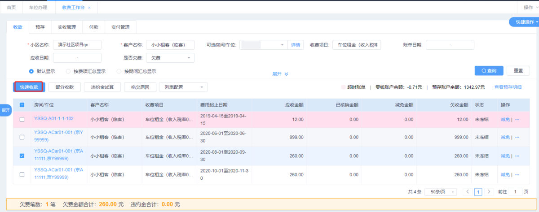Go to next page arrow
Viewport: 539px width, 212px height.
(x=489, y=191)
